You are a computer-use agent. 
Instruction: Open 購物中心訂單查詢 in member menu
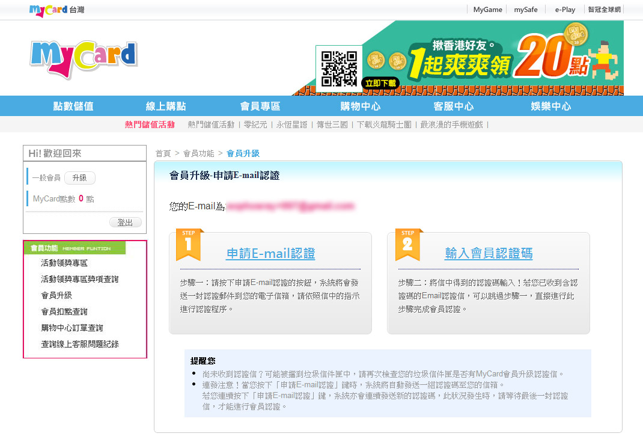(72, 328)
